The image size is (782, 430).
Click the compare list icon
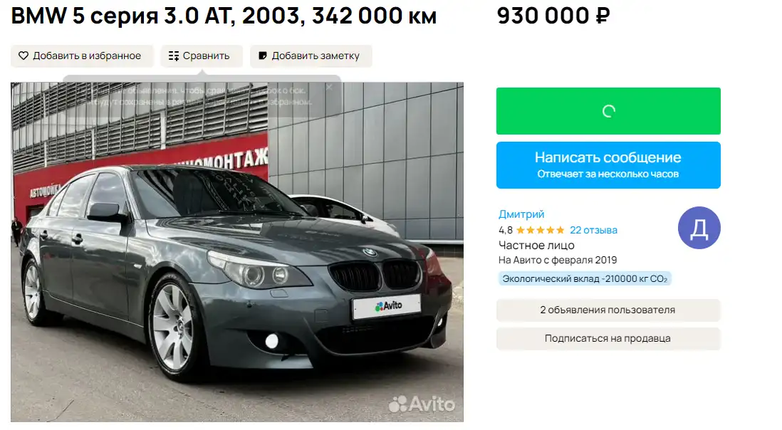[174, 56]
